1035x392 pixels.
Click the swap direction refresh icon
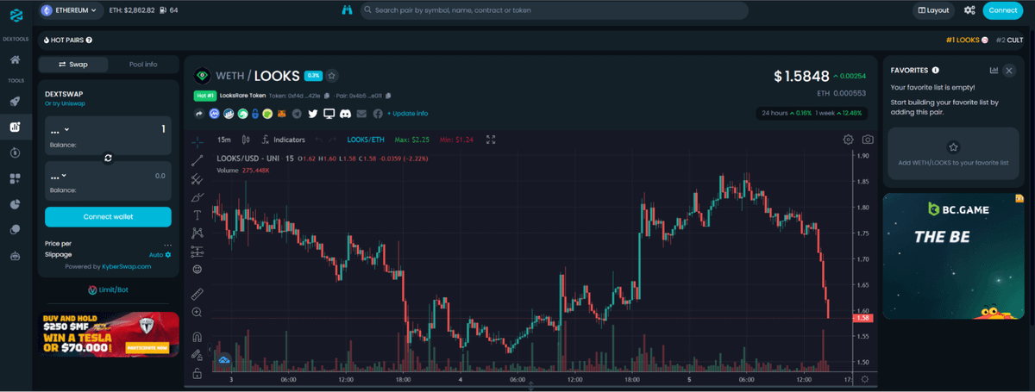[x=108, y=159]
